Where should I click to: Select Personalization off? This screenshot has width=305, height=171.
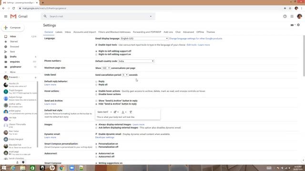pos(96,147)
